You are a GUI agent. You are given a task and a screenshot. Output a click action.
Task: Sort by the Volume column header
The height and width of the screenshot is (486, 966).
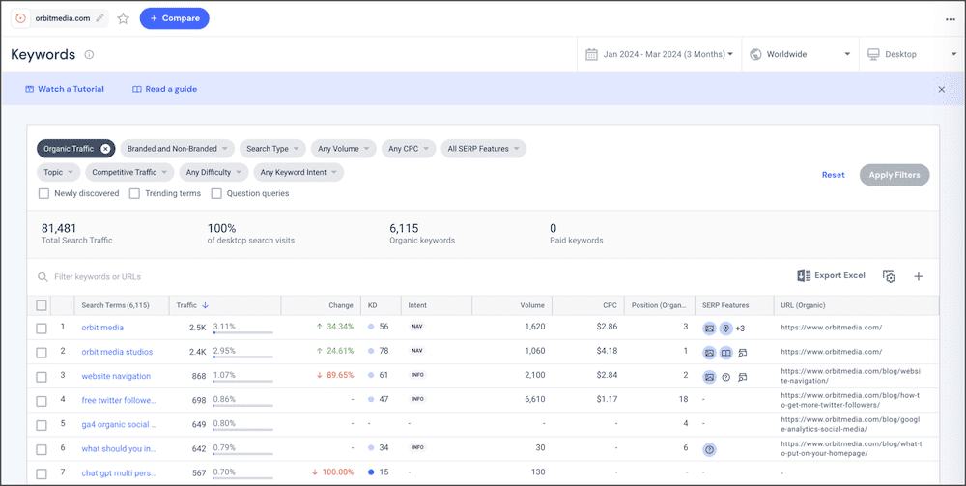click(x=532, y=305)
